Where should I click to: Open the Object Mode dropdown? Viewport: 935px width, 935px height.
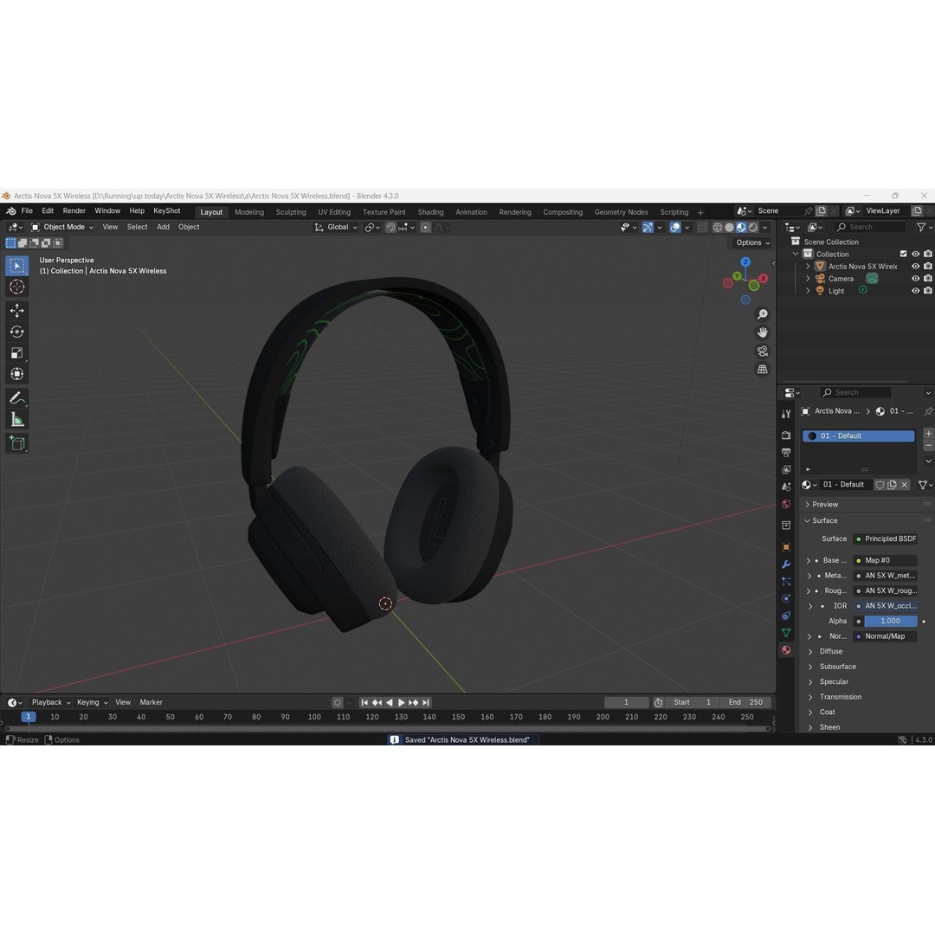pyautogui.click(x=62, y=227)
